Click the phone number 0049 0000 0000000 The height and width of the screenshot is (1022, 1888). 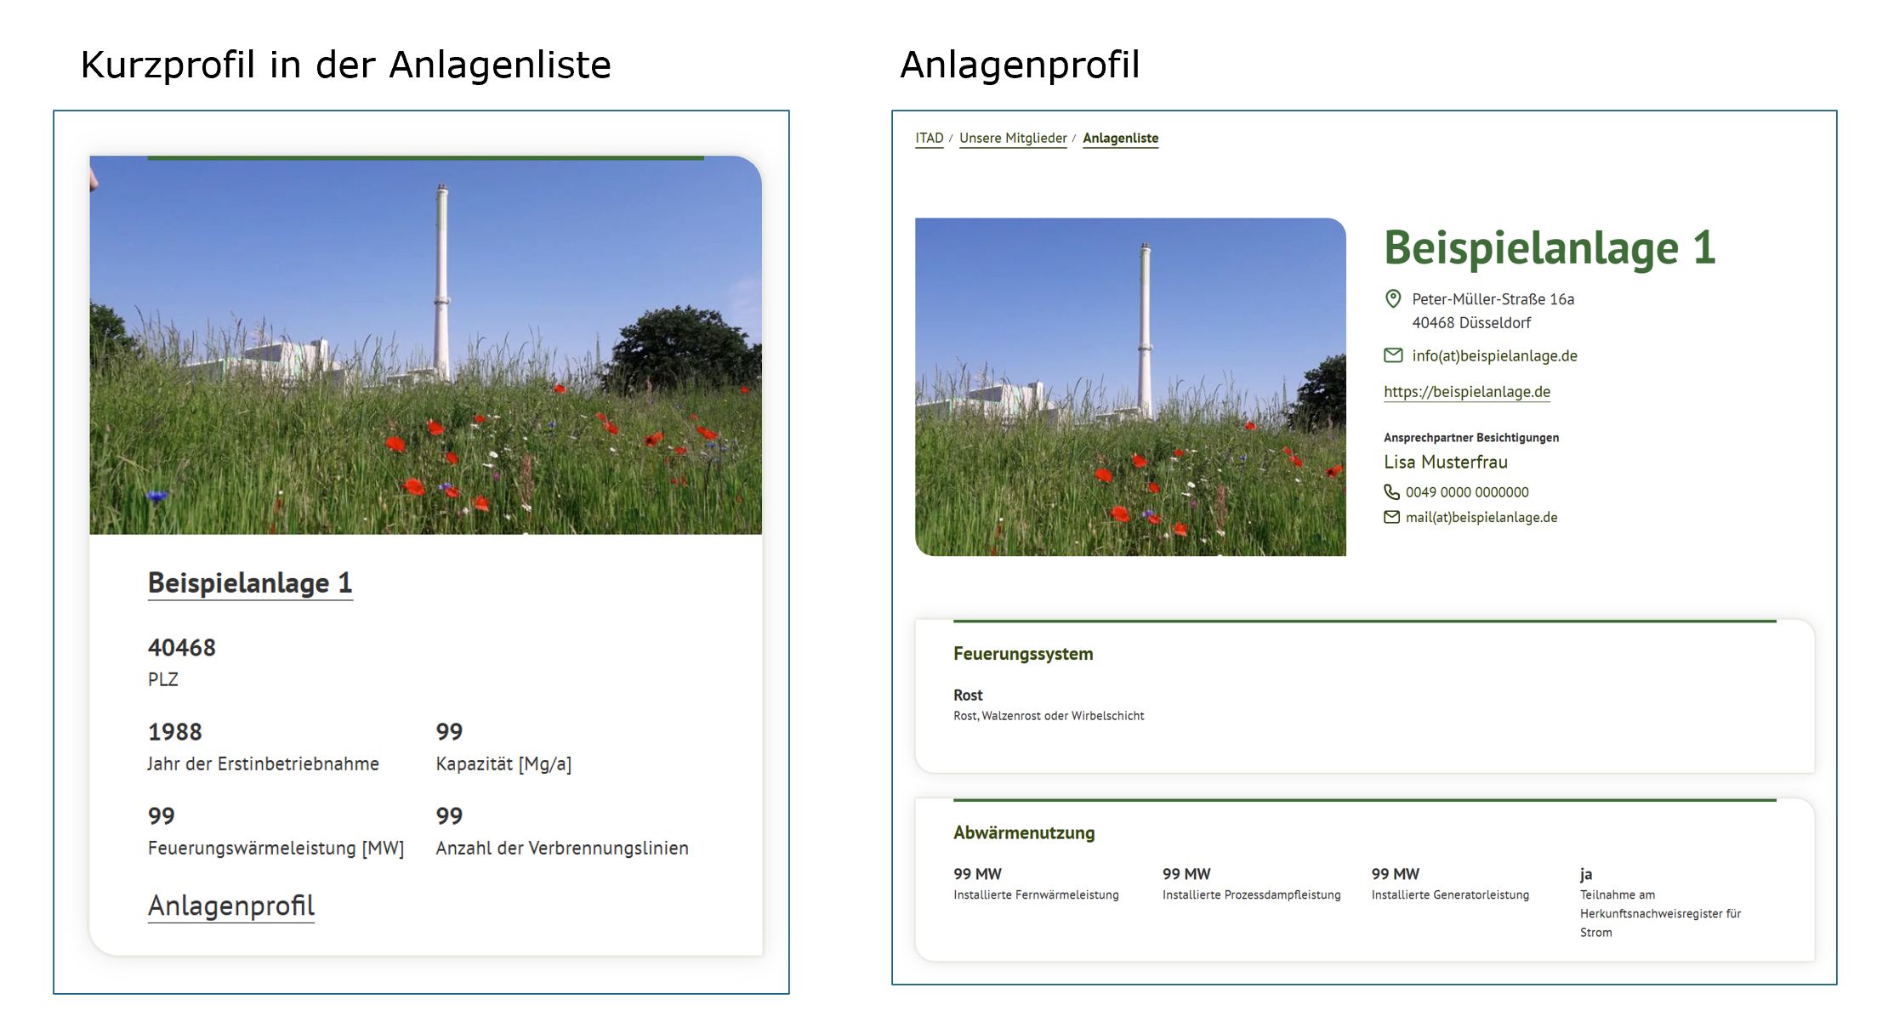click(1466, 492)
